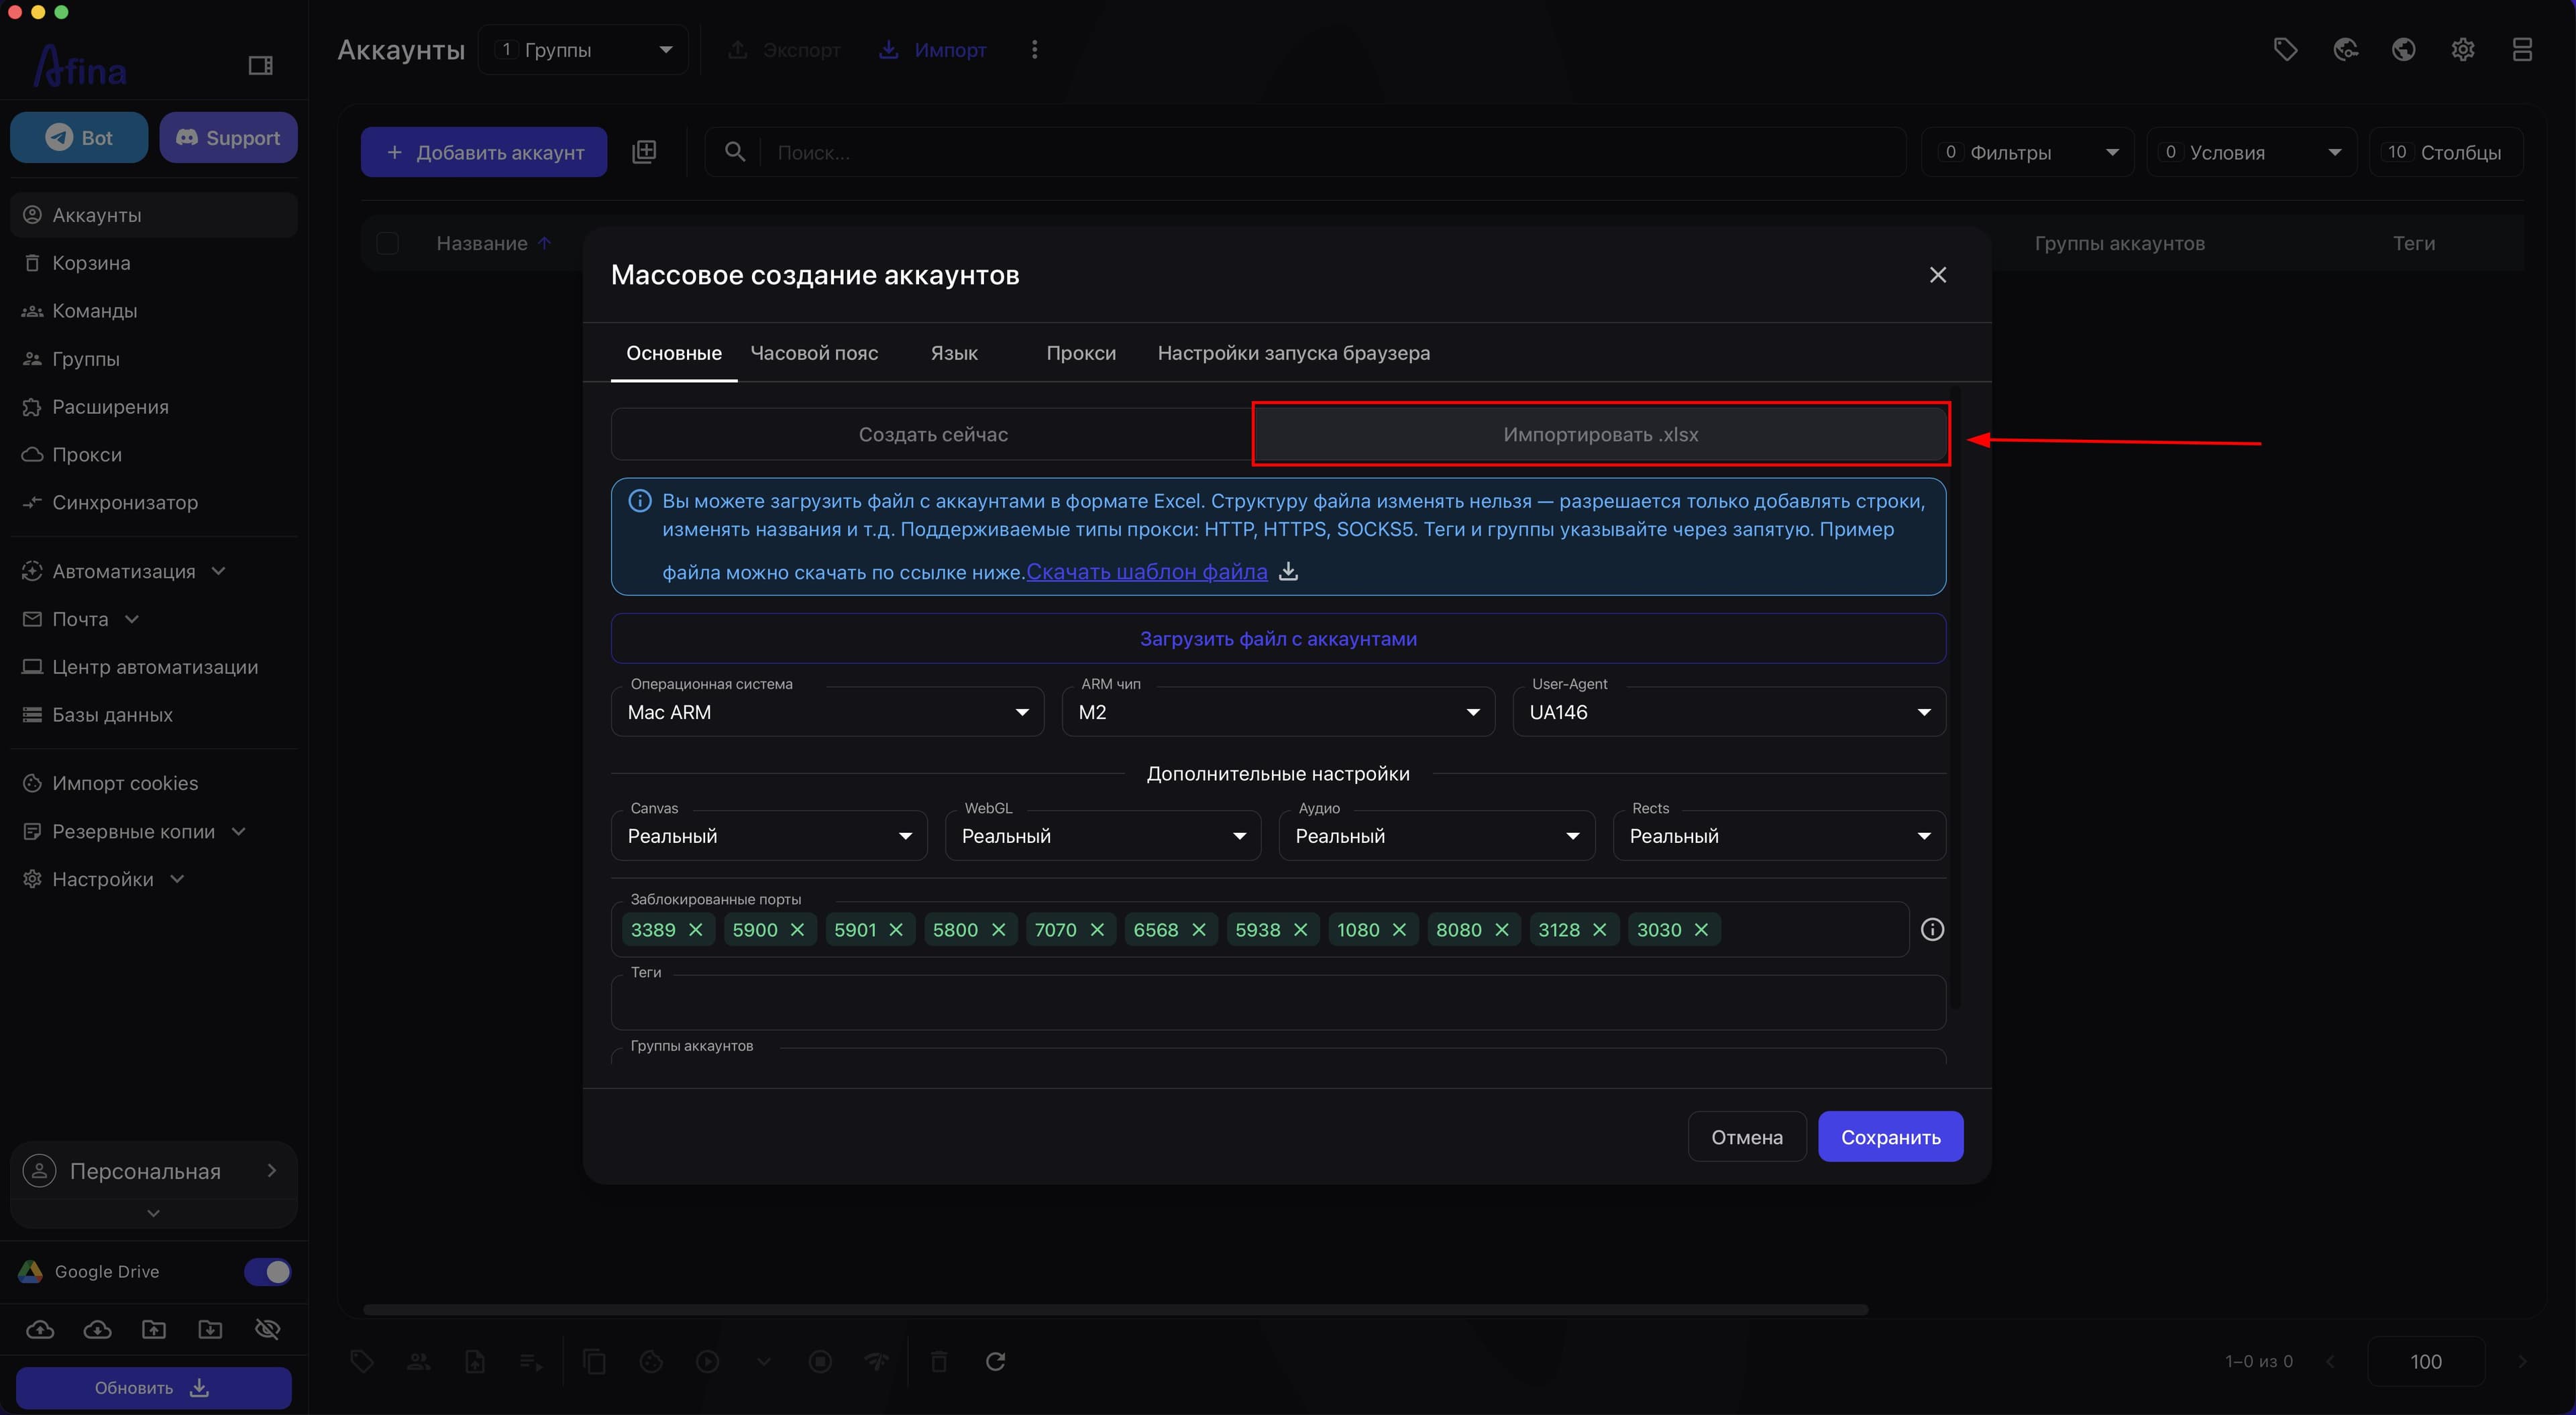Viewport: 2576px width, 1415px height.
Task: Open the Условия dropdown
Action: click(2252, 152)
